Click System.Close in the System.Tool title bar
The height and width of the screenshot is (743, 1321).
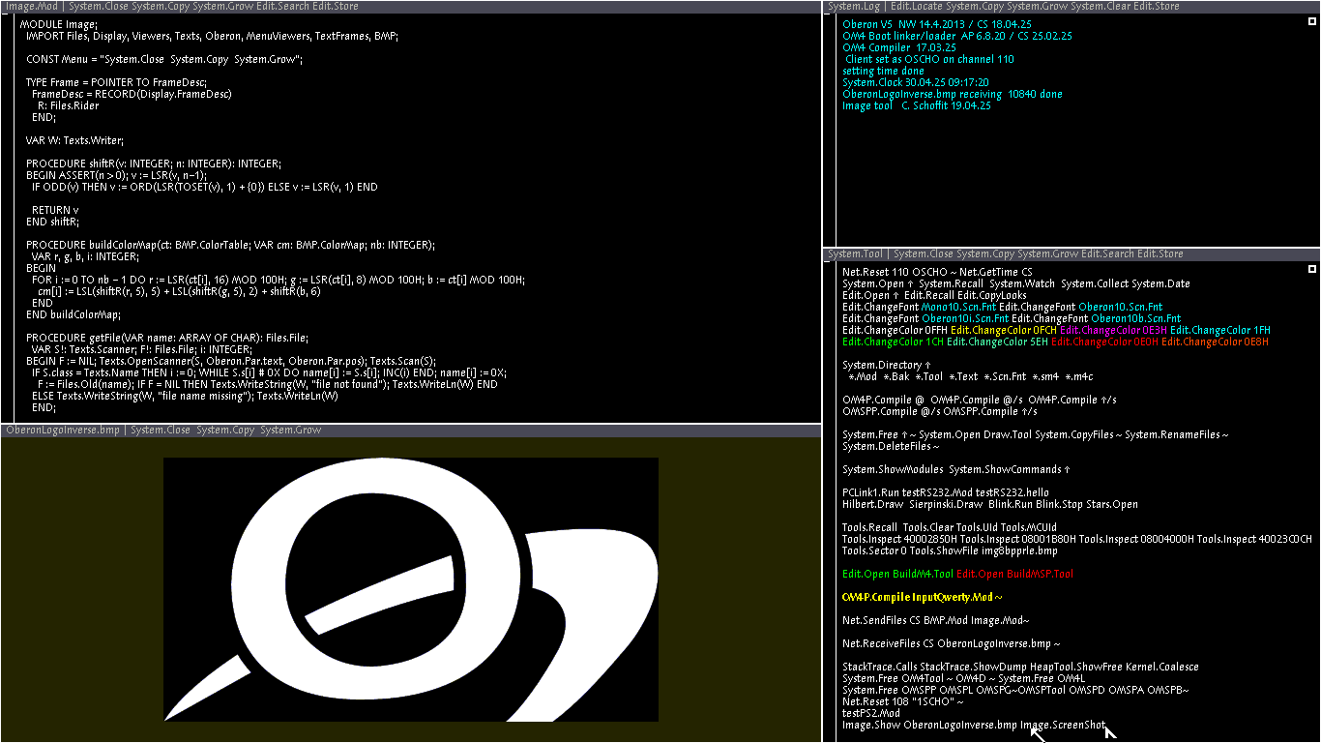click(923, 254)
